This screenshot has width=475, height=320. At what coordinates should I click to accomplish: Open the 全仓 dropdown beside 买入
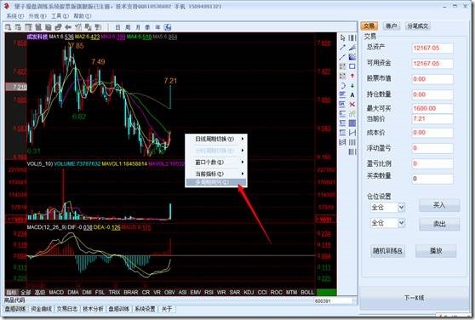click(x=401, y=208)
